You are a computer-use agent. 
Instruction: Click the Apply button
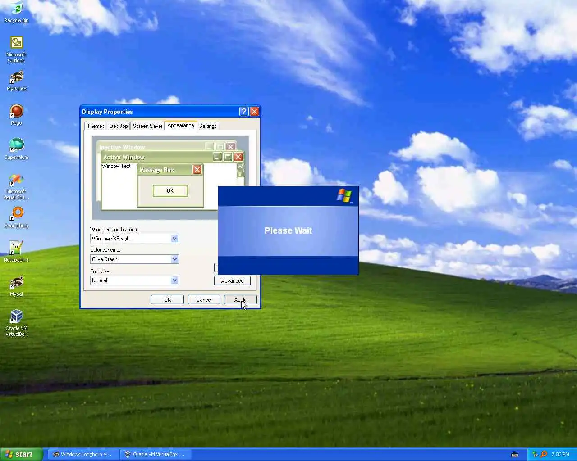(240, 300)
